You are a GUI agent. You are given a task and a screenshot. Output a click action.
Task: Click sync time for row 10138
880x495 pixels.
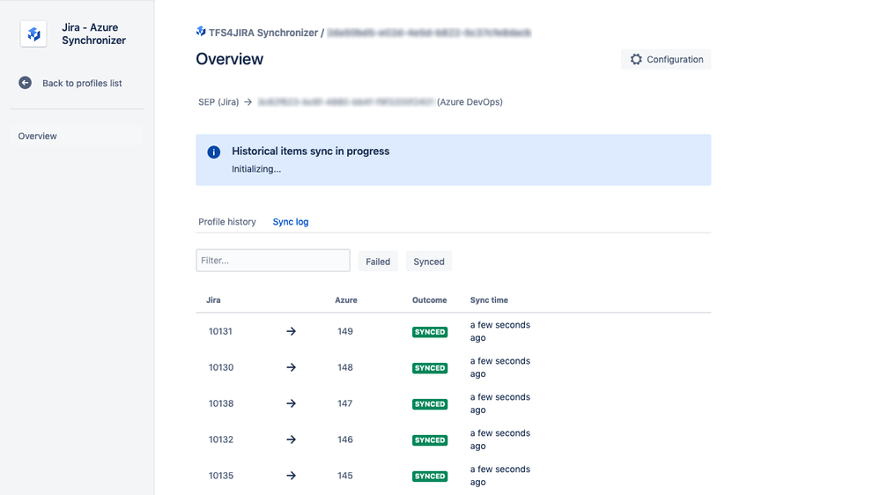(500, 403)
